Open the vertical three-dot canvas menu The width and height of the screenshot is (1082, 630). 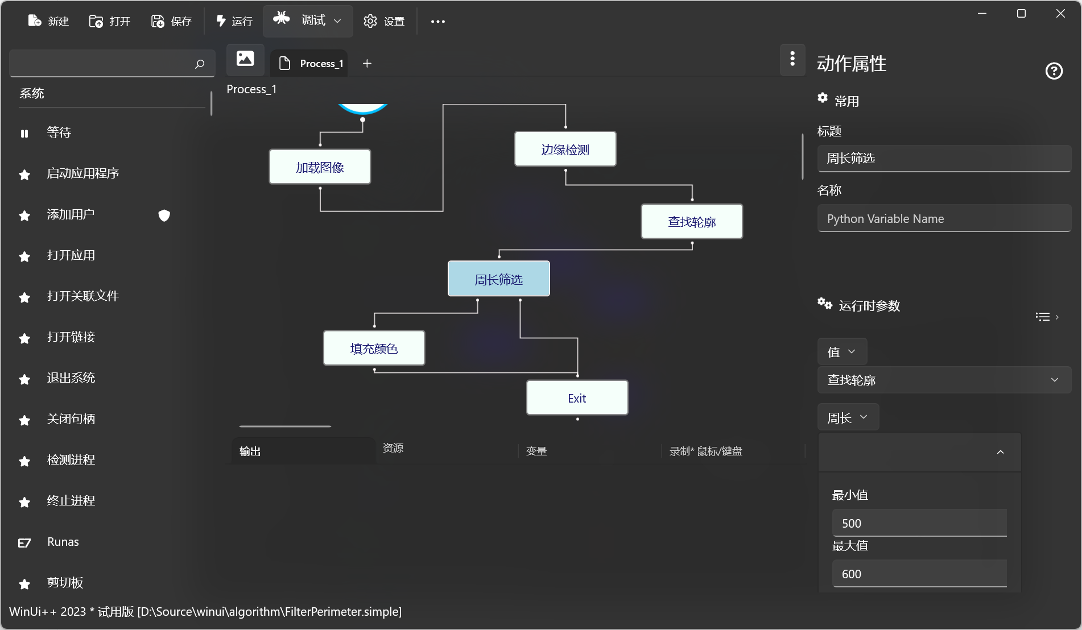coord(792,59)
